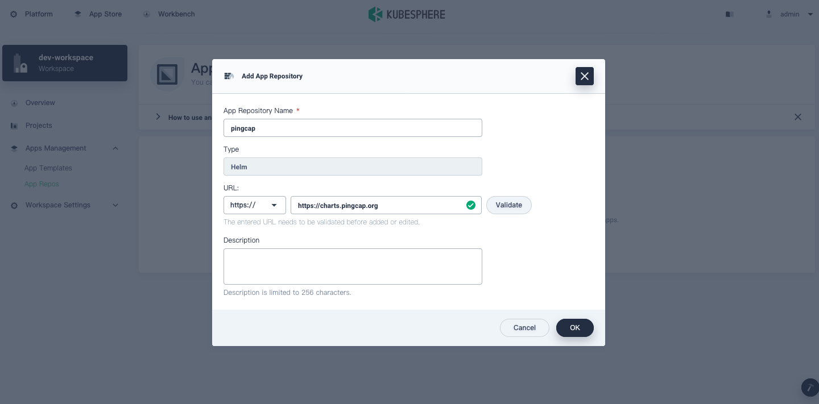
Task: Click the App Repository icon in the dialog header
Action: point(229,76)
